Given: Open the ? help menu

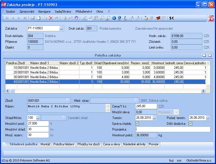Looking at the screenshot, I should click(x=109, y=12).
